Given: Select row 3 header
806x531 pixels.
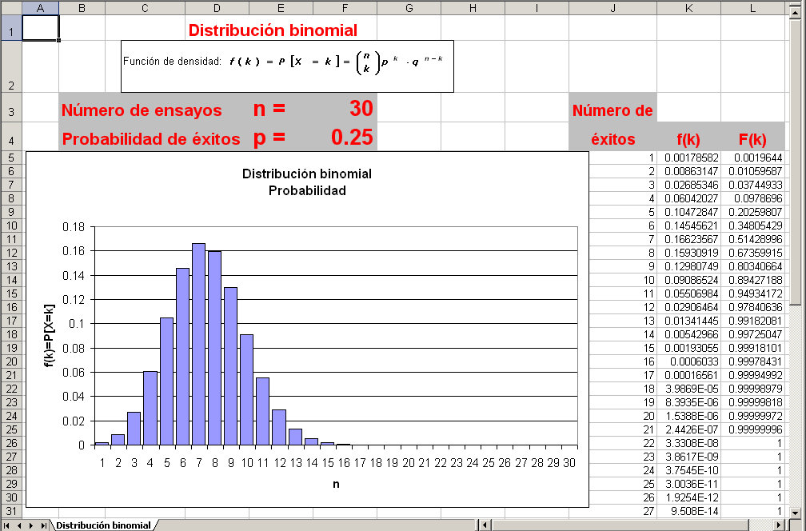Looking at the screenshot, I should tap(10, 109).
